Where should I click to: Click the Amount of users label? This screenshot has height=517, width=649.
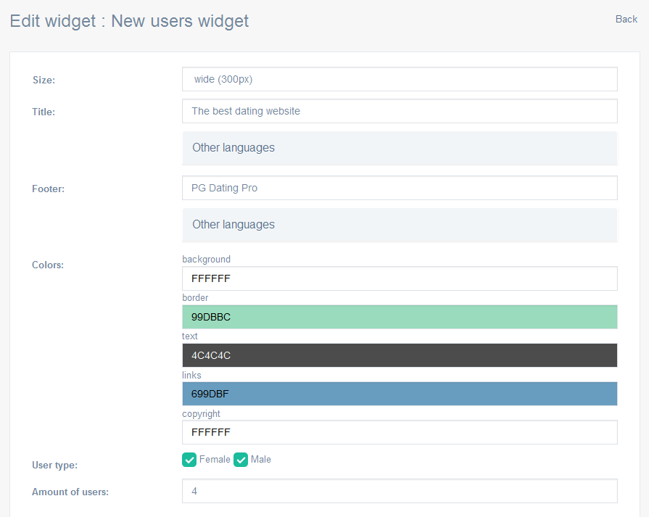pyautogui.click(x=70, y=492)
